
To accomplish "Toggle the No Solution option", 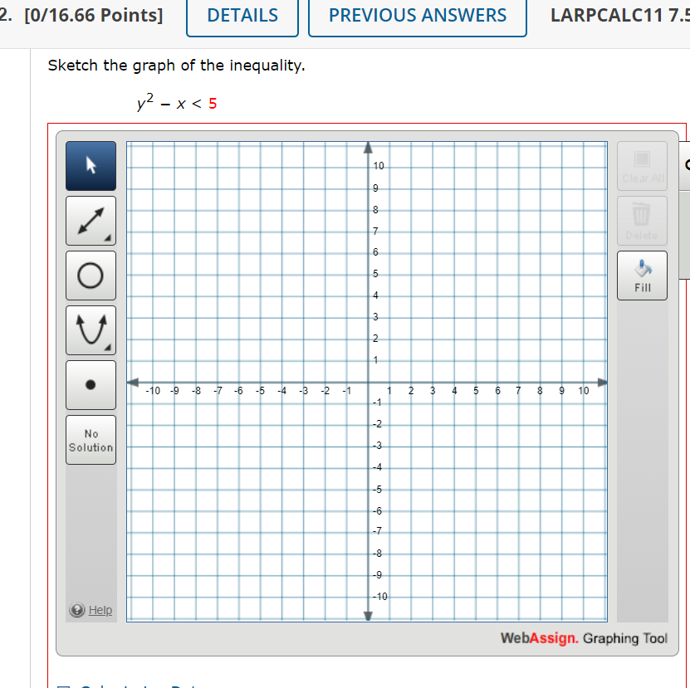I will pyautogui.click(x=91, y=439).
